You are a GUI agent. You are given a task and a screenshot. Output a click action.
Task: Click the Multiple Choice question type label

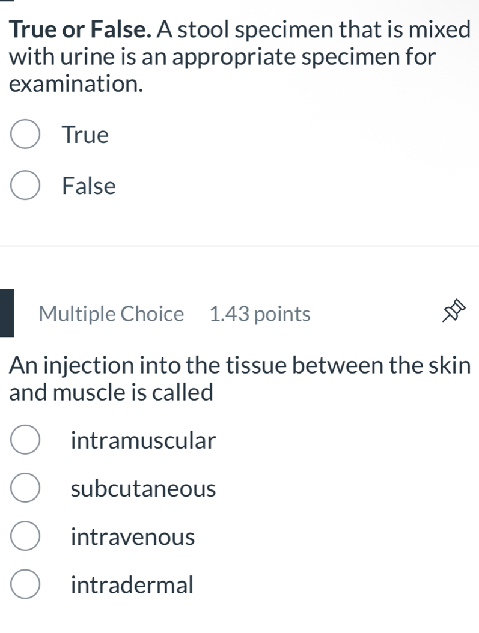pyautogui.click(x=111, y=313)
